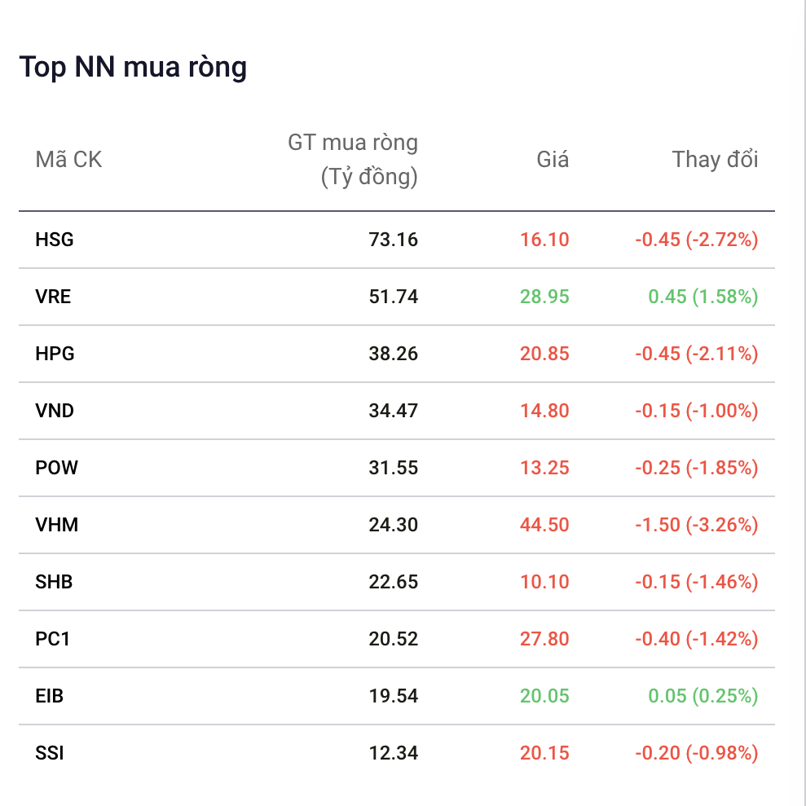The image size is (806, 806).
Task: Click HSG net buy value 73.16
Action: coord(394,240)
